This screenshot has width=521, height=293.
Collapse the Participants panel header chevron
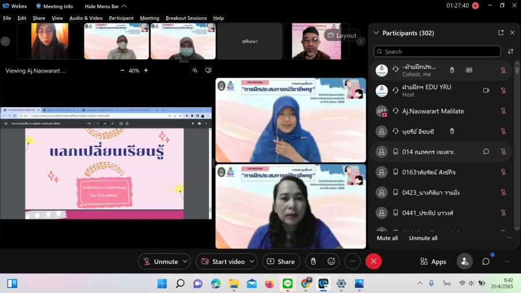pos(376,33)
